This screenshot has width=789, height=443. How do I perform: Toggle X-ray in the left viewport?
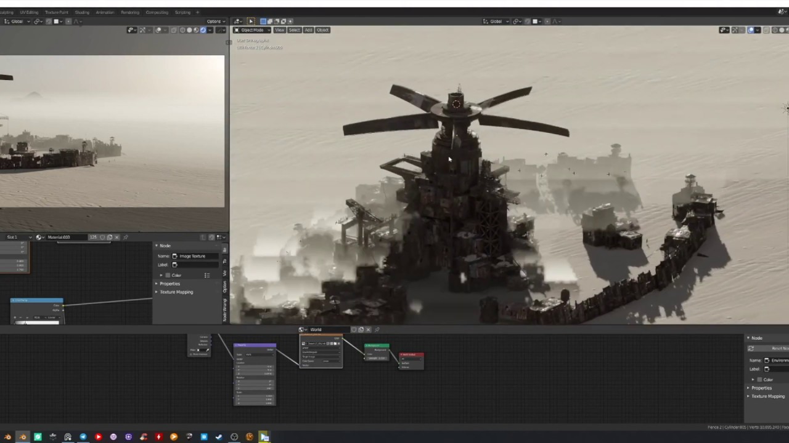pos(173,30)
